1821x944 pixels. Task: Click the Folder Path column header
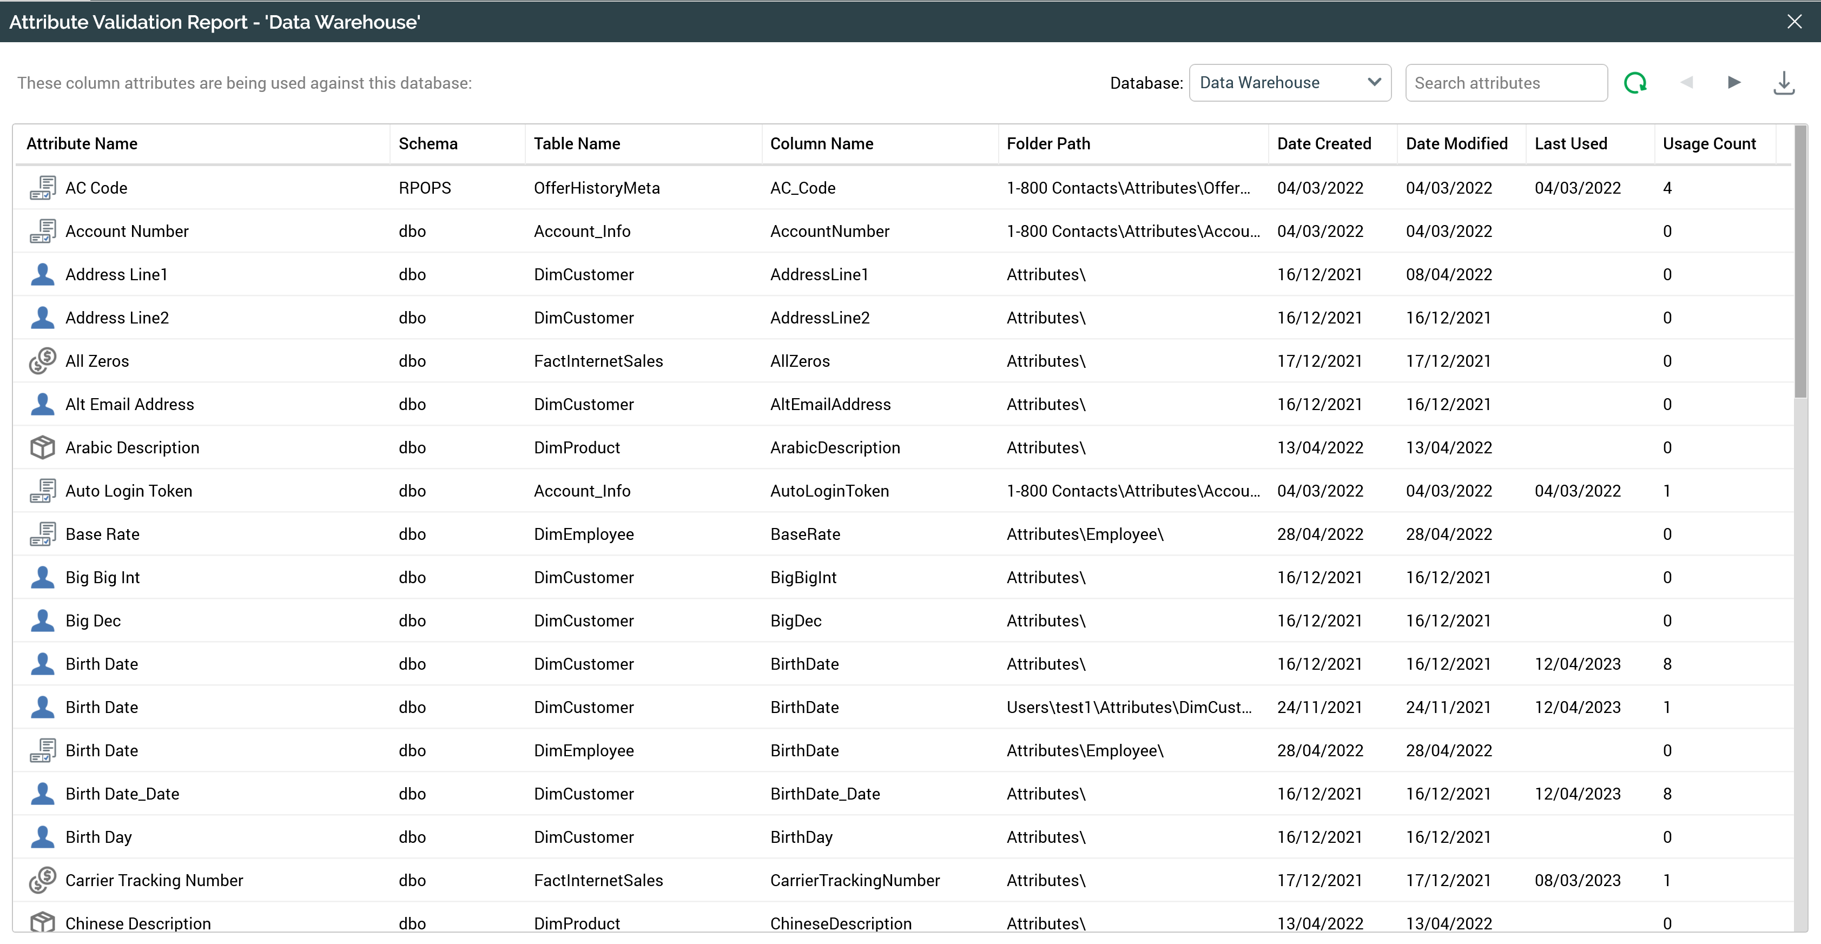tap(1047, 143)
